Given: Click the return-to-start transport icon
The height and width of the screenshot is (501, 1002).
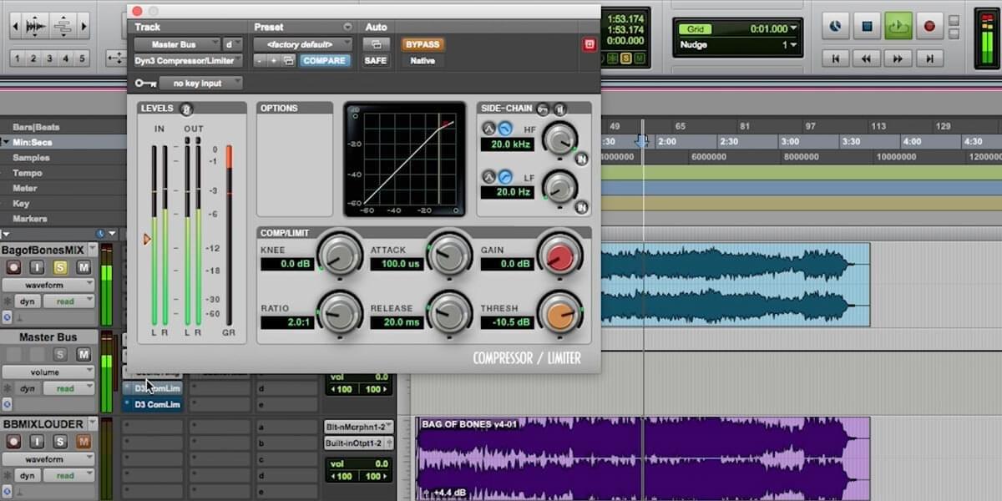Looking at the screenshot, I should click(836, 58).
